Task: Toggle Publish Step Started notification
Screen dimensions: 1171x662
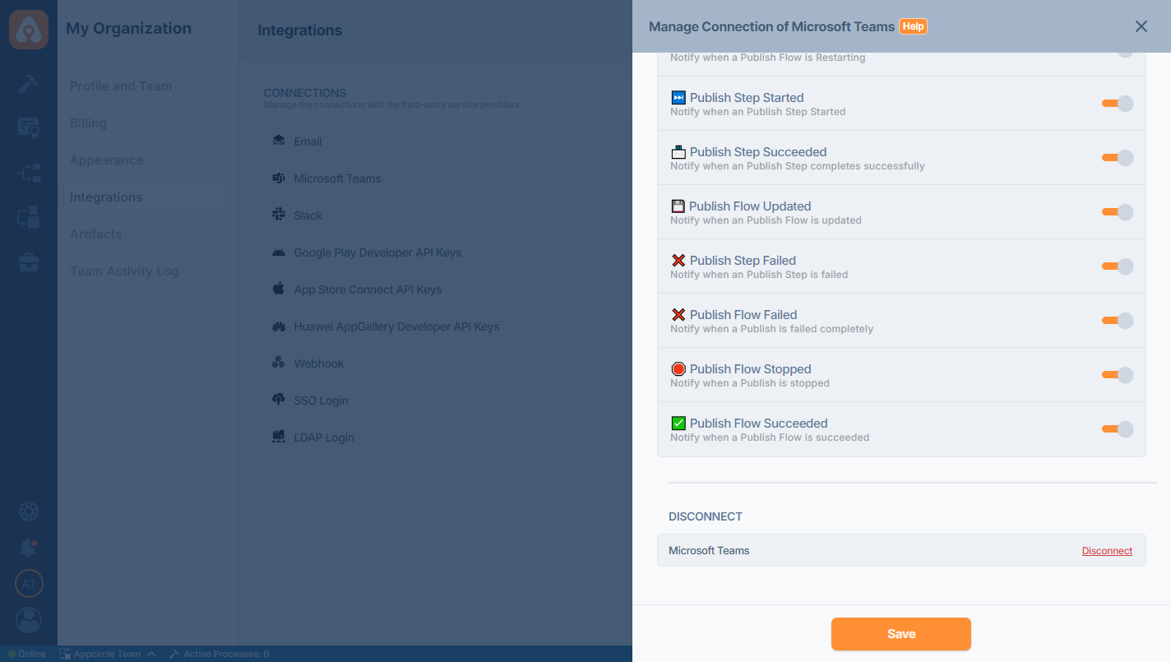Action: point(1118,104)
